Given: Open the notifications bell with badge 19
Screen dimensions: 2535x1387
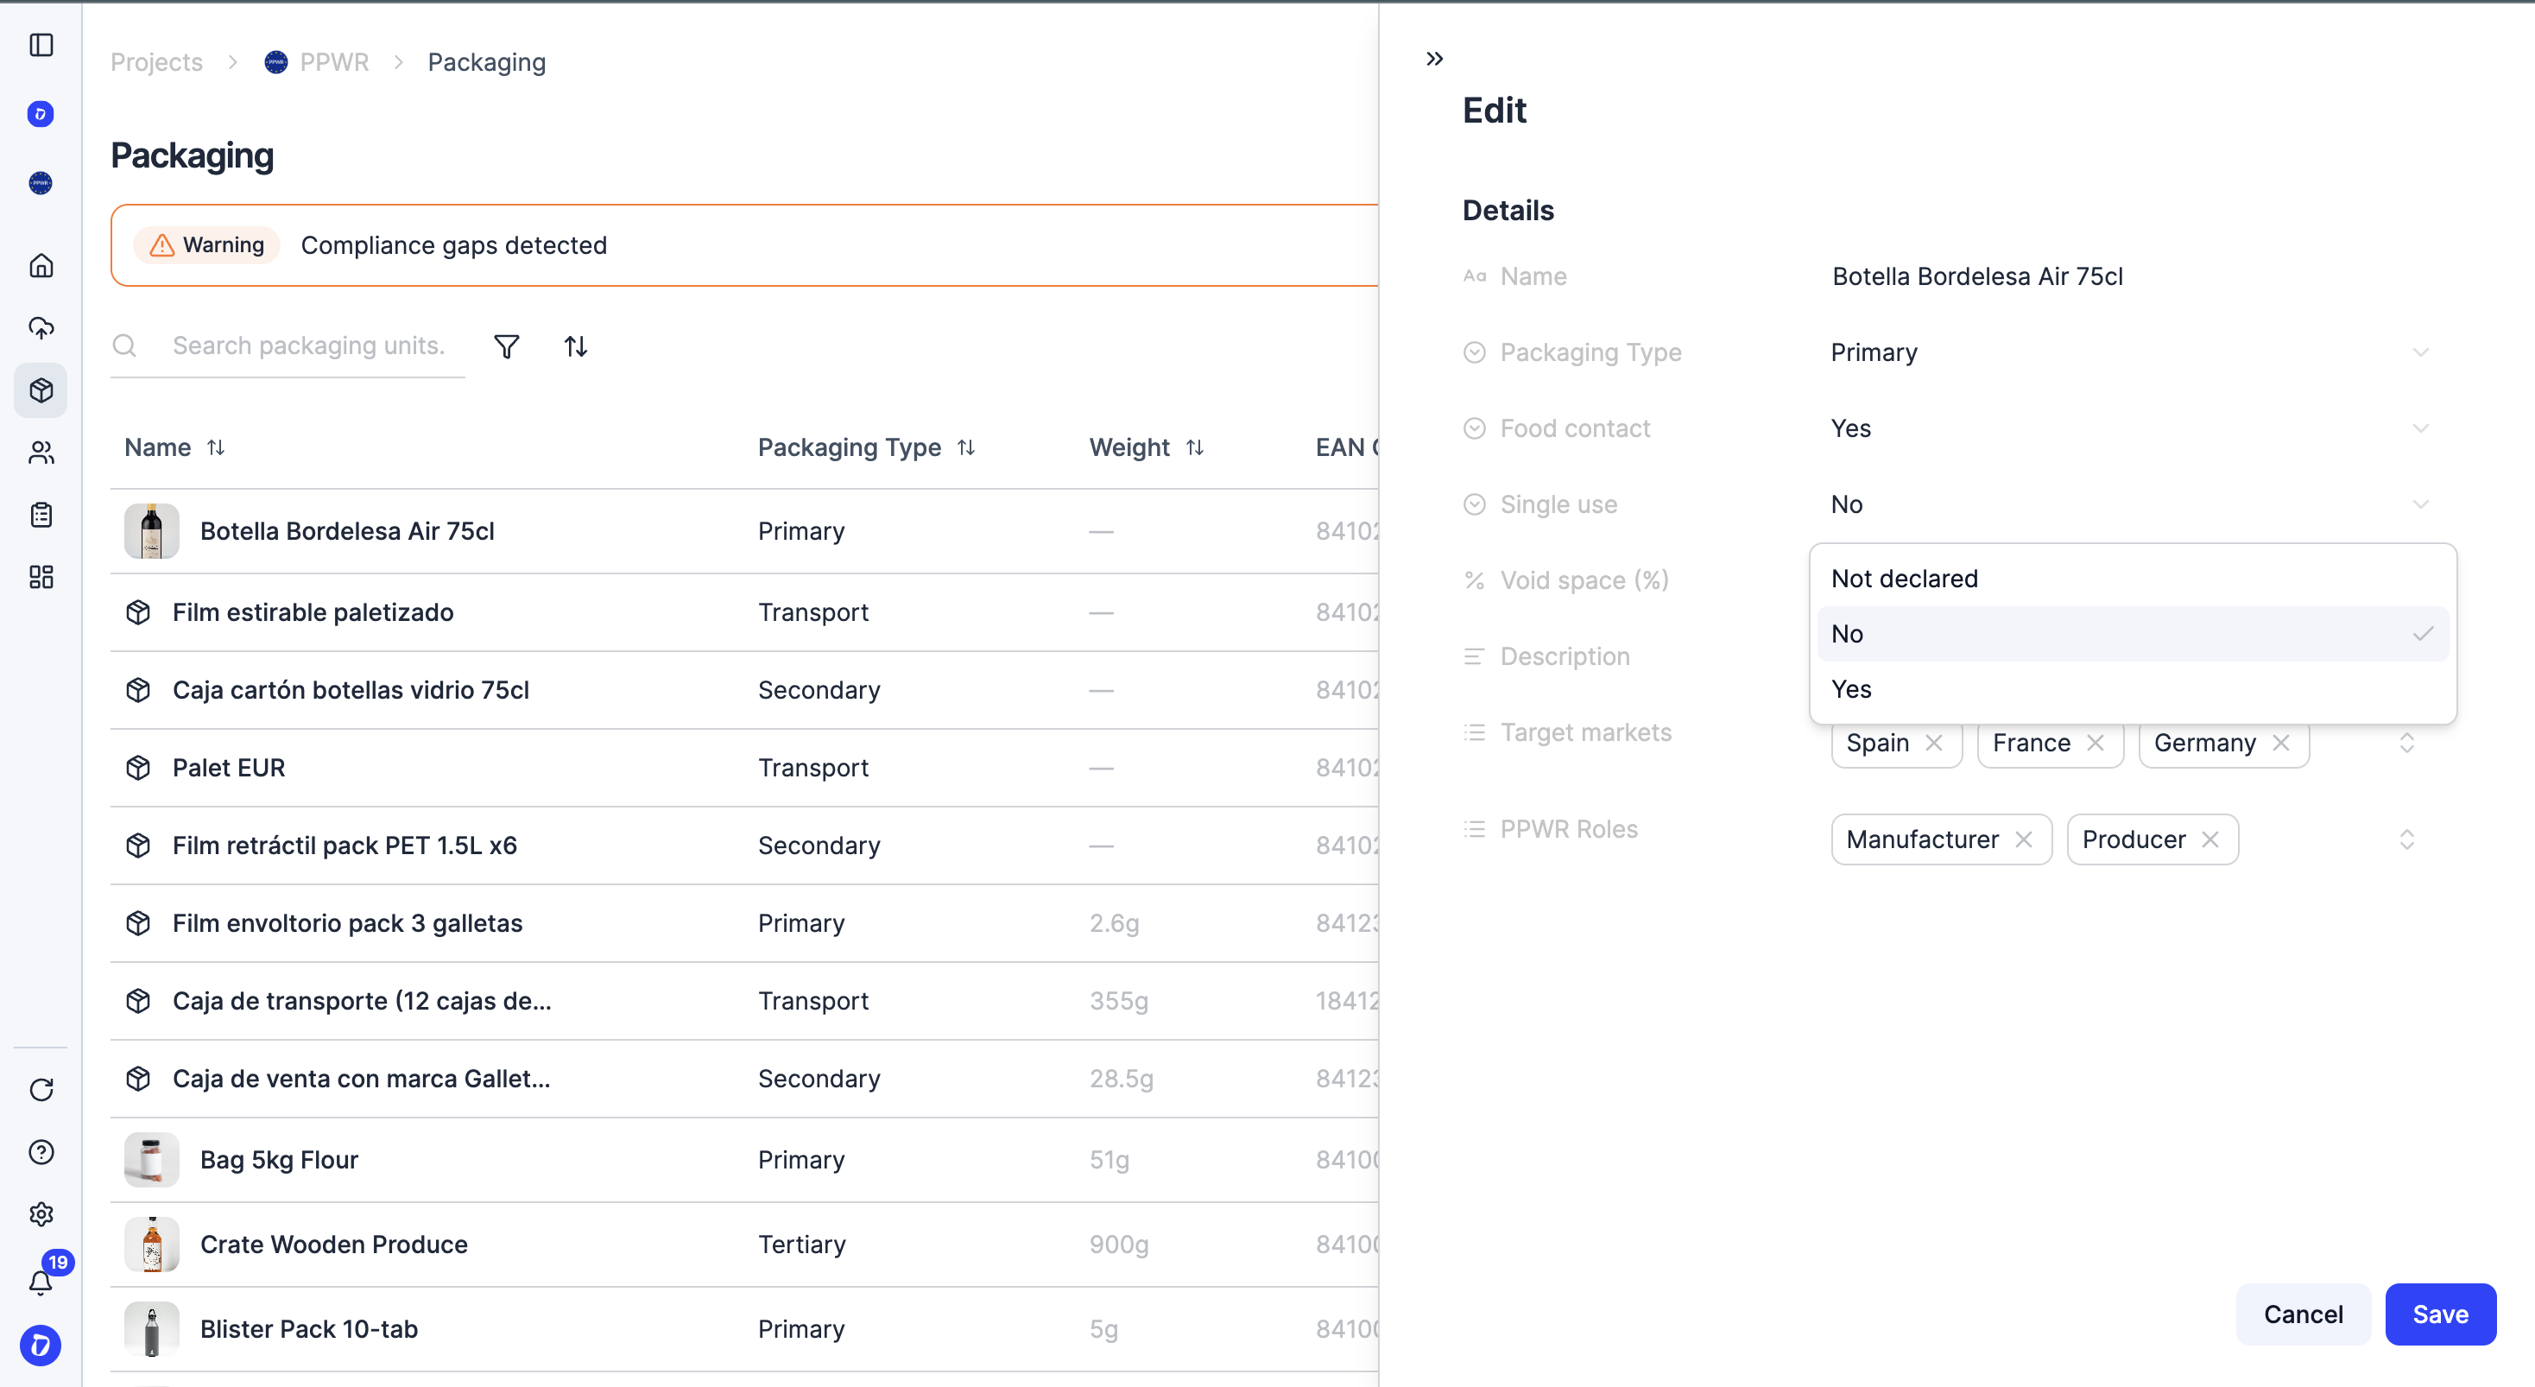Looking at the screenshot, I should [x=41, y=1281].
